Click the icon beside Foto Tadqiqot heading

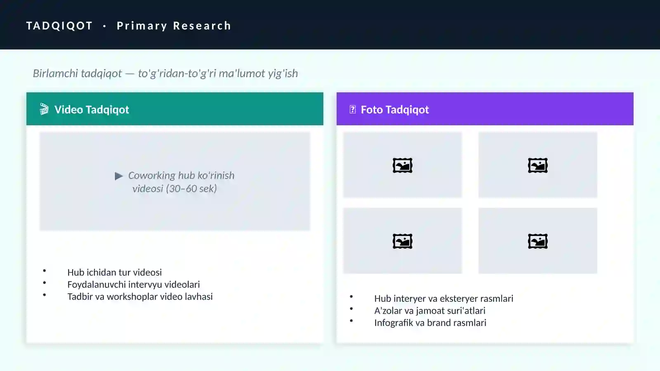[353, 110]
